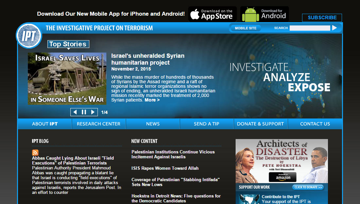
Task: Open the Research Center menu
Action: [99, 124]
